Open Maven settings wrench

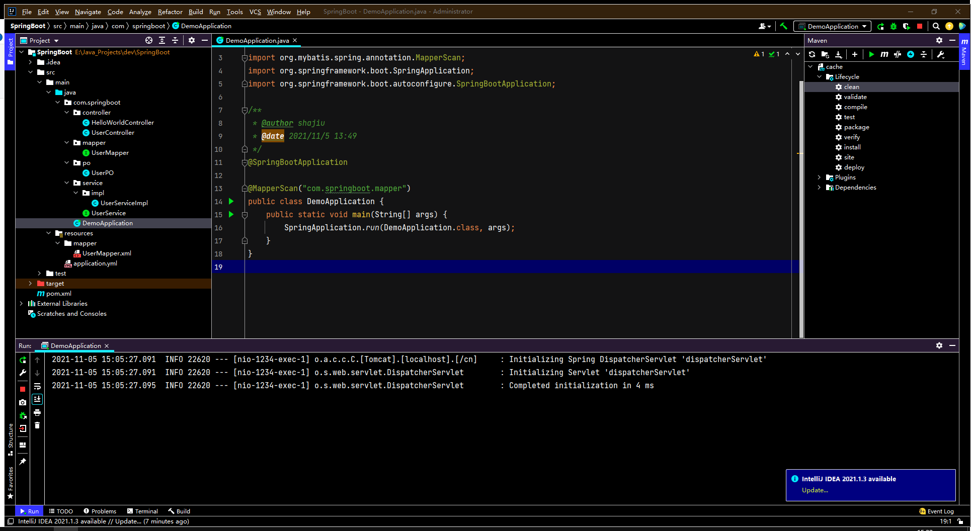click(940, 54)
